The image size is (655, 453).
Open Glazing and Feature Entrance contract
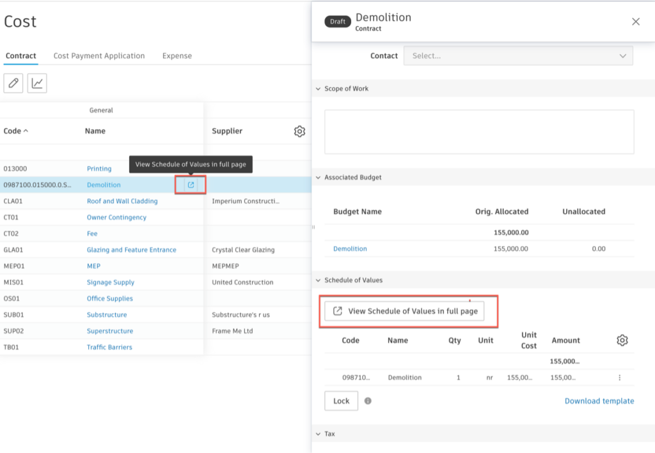point(132,250)
